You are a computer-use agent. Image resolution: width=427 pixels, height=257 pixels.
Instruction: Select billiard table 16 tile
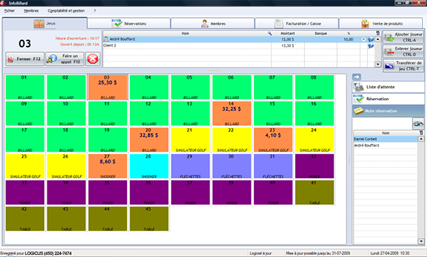click(x=314, y=113)
